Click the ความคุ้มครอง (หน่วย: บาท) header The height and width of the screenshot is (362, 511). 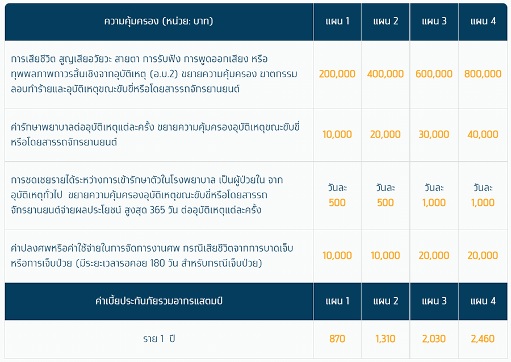pos(158,22)
